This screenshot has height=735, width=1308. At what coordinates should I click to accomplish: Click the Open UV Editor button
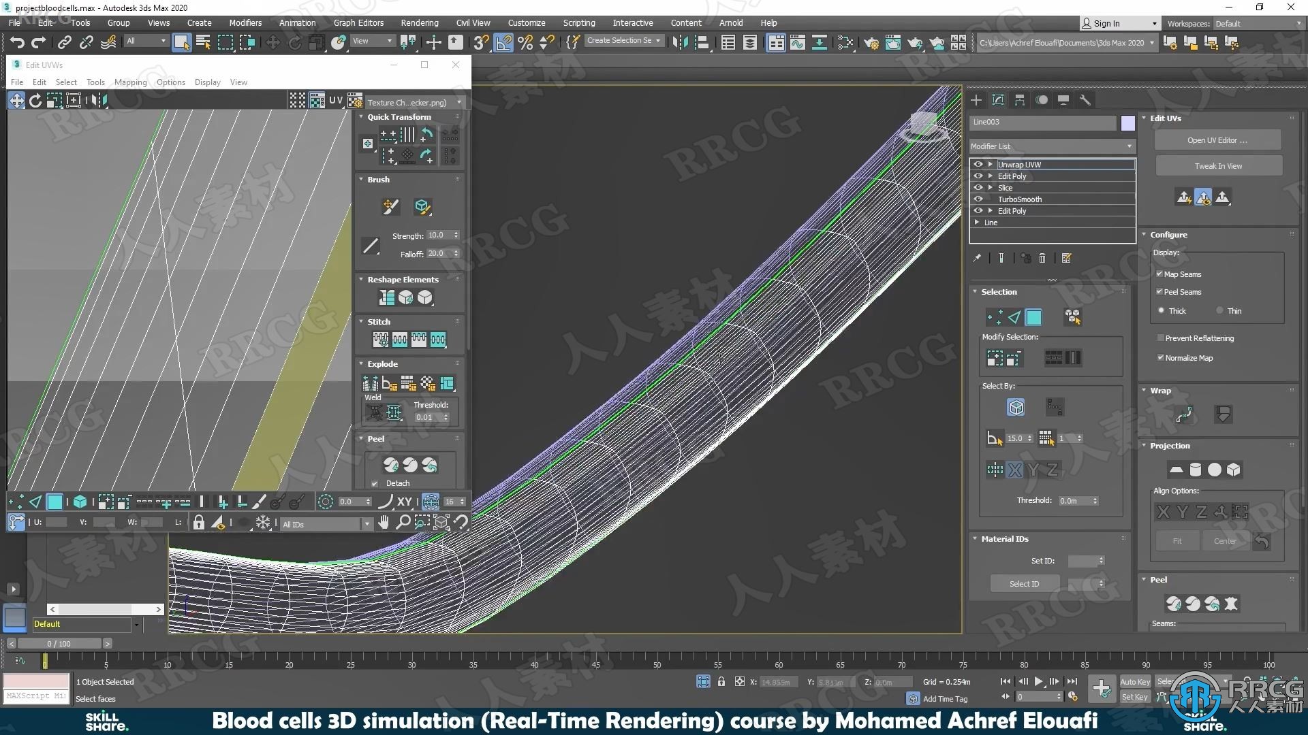(1217, 140)
